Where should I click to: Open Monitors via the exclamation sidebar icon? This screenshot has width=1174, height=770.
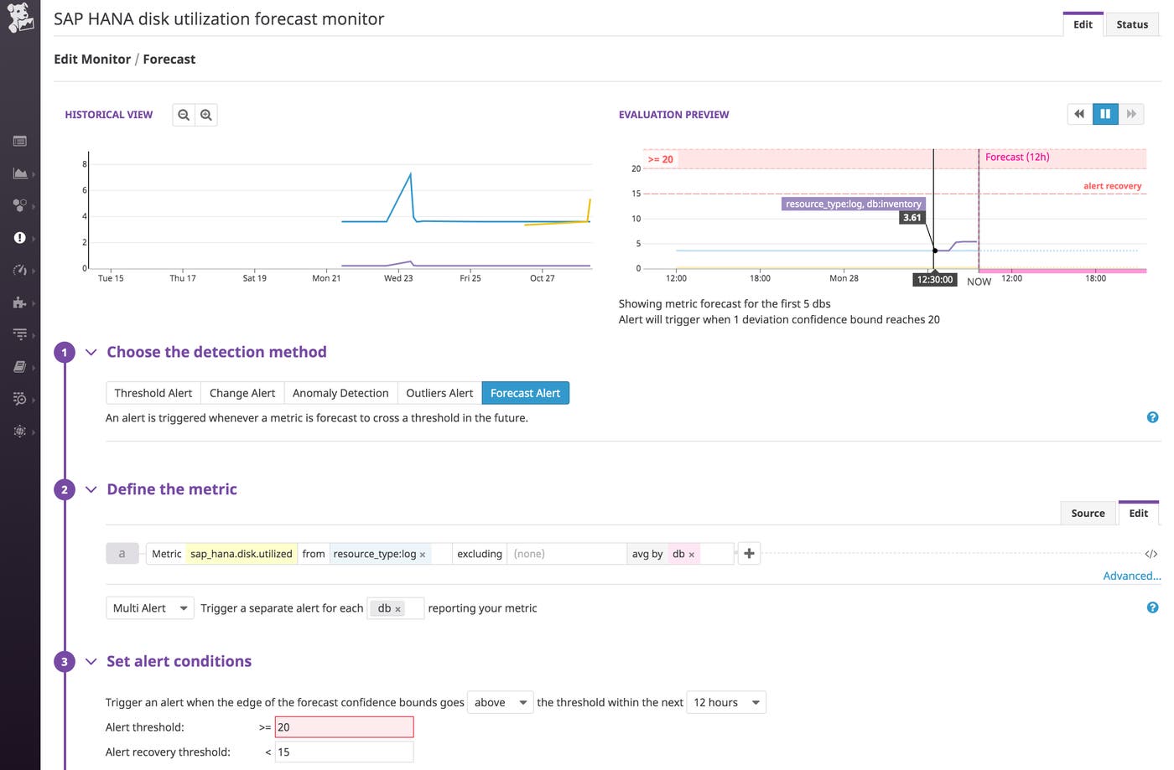(21, 238)
